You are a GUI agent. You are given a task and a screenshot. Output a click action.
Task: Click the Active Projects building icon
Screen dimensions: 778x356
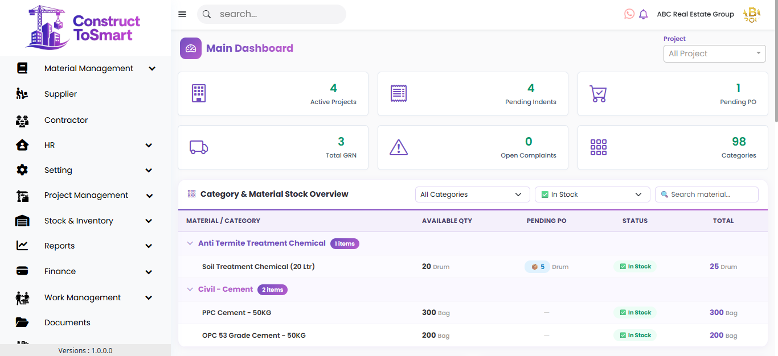click(199, 93)
